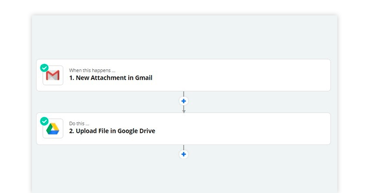Click empty right side of action card
This screenshot has height=193, width=369.
pos(261,128)
